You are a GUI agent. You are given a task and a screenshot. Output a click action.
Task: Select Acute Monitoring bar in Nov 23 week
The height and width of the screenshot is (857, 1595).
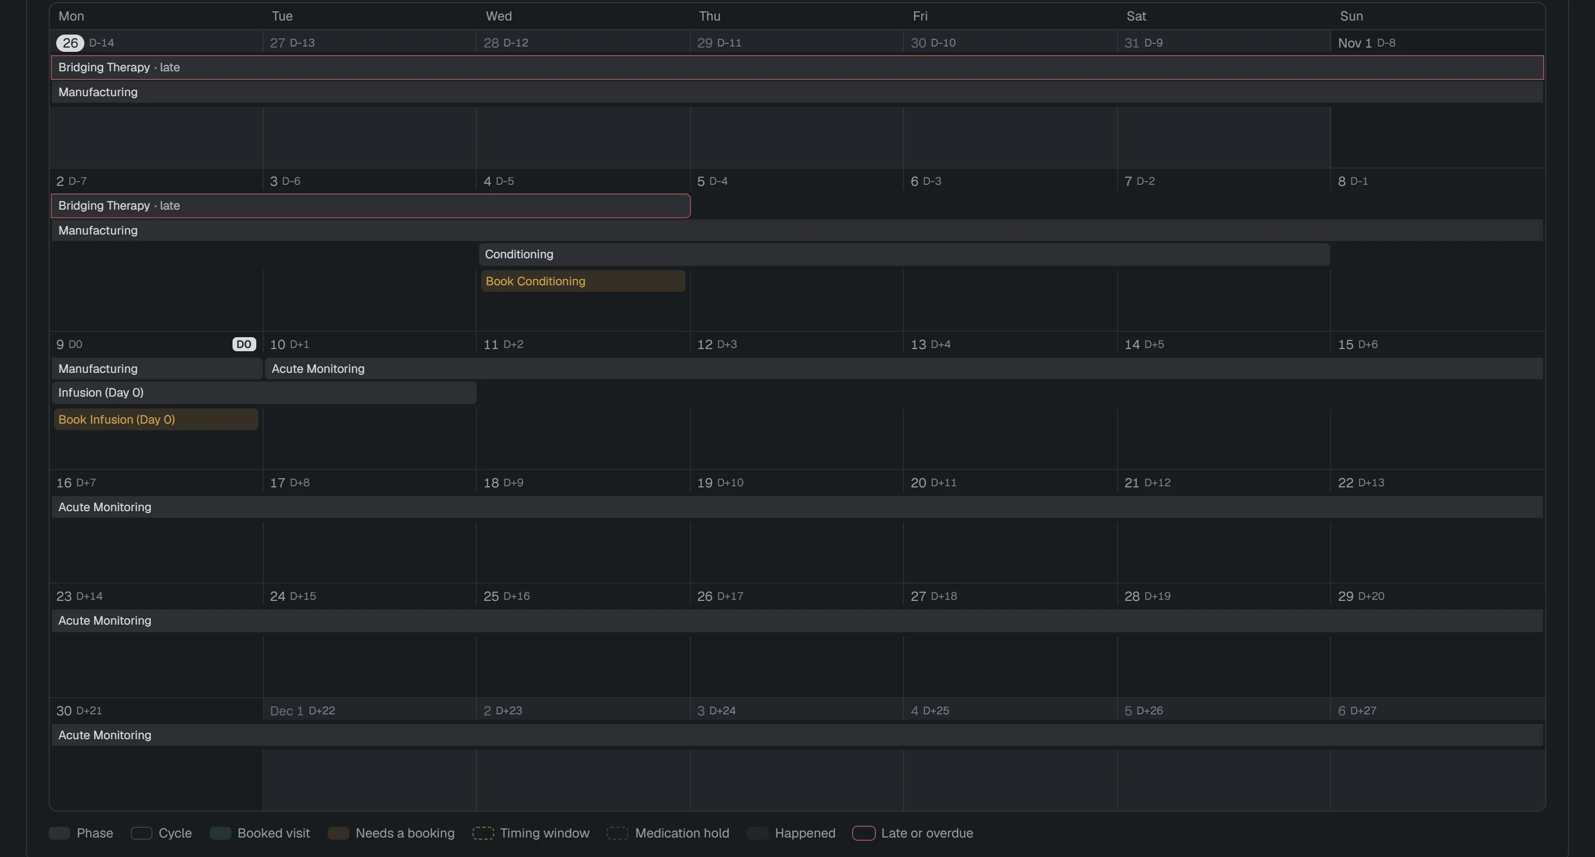tap(797, 621)
